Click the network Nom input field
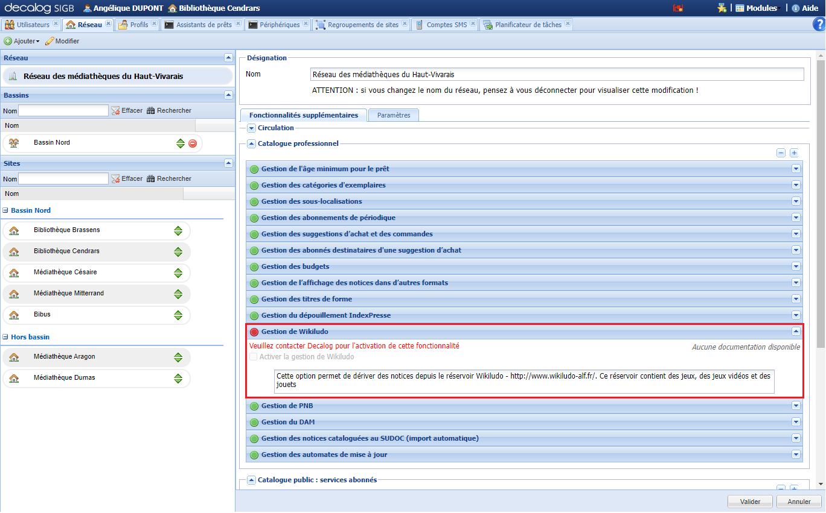Image resolution: width=826 pixels, height=513 pixels. pyautogui.click(x=557, y=74)
